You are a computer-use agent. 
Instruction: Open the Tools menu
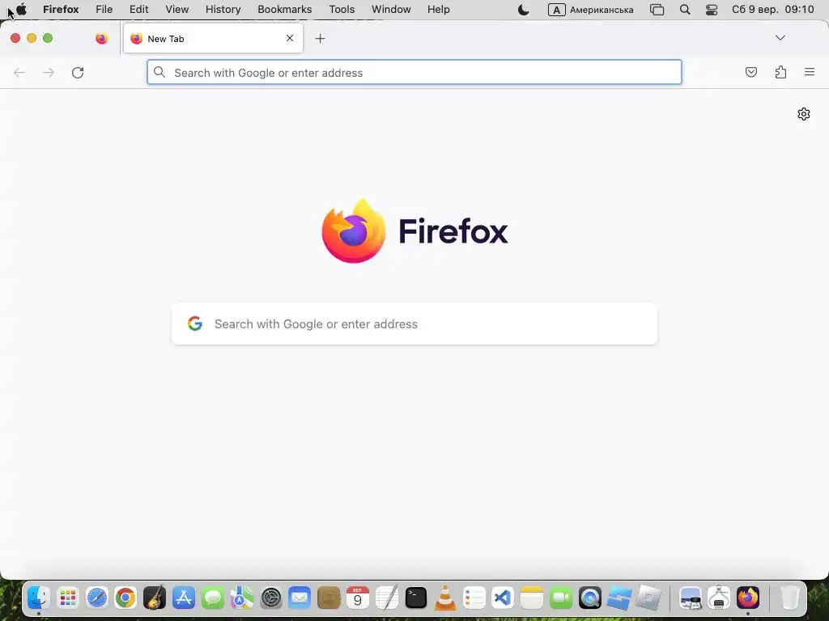[342, 10]
